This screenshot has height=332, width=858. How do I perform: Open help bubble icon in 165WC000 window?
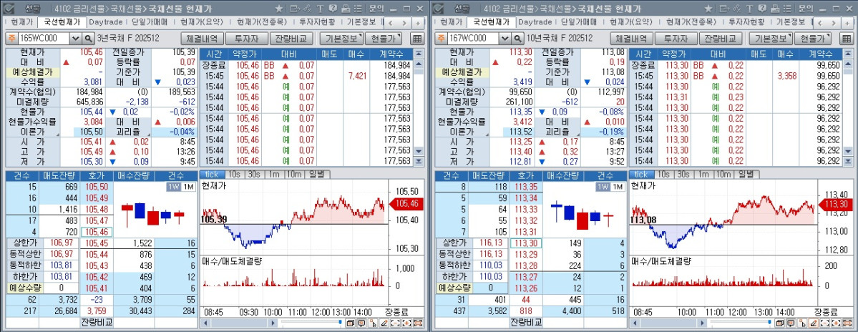(x=333, y=9)
